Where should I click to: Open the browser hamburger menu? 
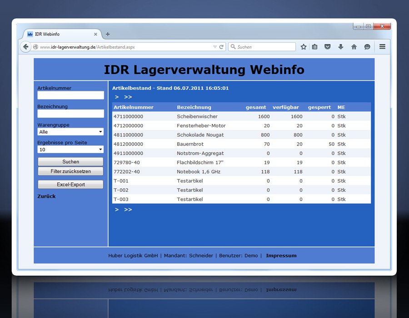pos(382,47)
